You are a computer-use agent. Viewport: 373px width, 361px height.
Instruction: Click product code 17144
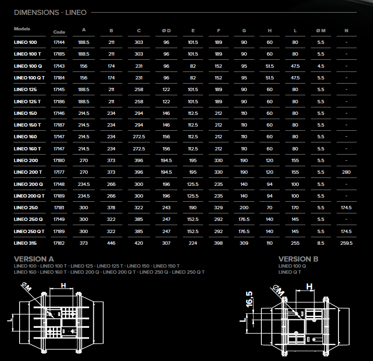coord(59,42)
